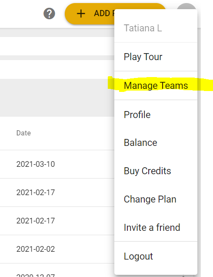213x277 pixels.
Task: Select the Tatiana L username header
Action: tap(143, 28)
